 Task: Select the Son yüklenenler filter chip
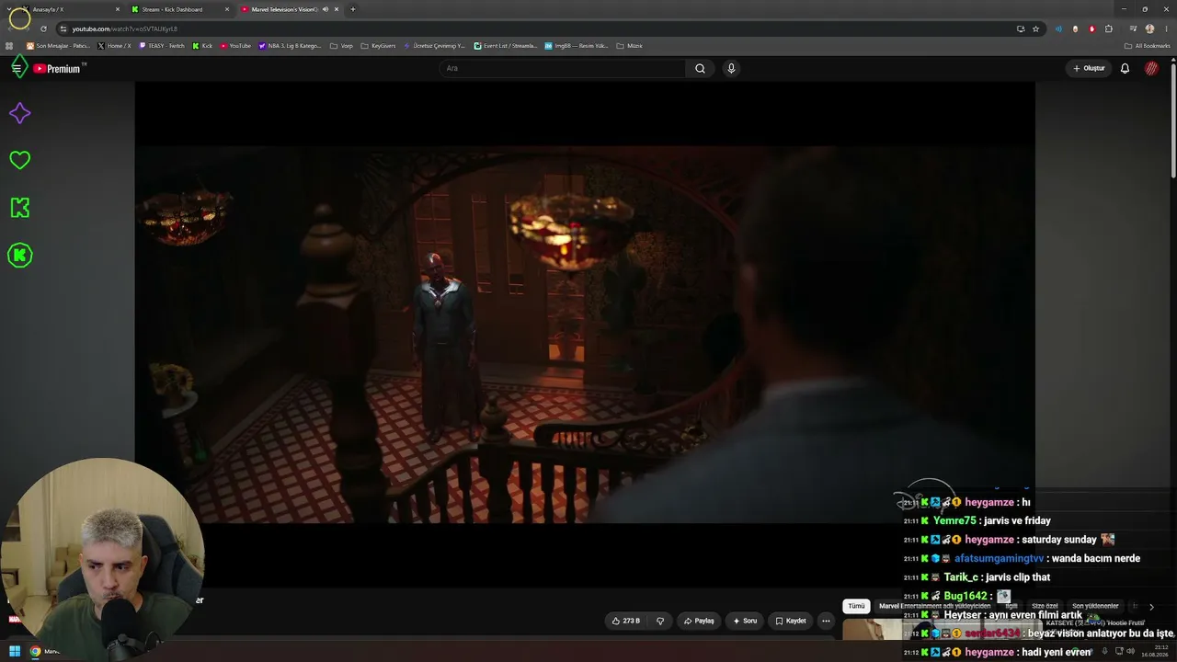[1095, 607]
